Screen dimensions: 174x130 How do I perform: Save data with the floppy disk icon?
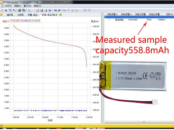pyautogui.click(x=42, y=10)
